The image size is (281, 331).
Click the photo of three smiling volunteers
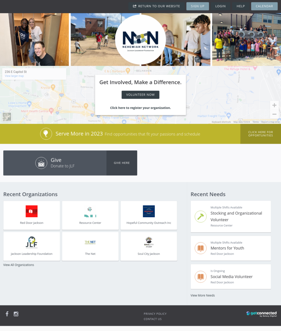[x=34, y=39]
